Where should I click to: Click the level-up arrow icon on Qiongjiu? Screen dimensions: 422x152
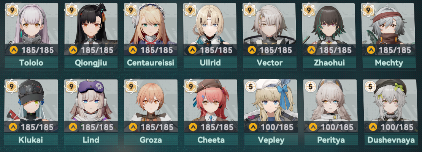coord(73,50)
